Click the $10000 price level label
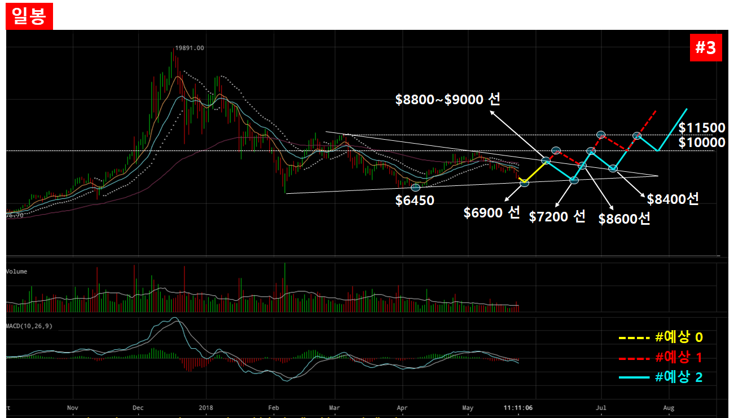The width and height of the screenshot is (734, 418). 702,143
